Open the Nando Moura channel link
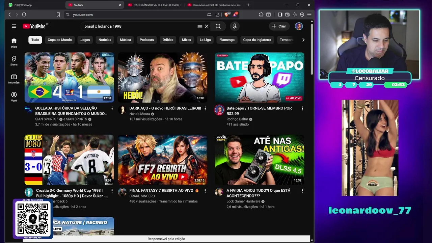 pyautogui.click(x=140, y=114)
